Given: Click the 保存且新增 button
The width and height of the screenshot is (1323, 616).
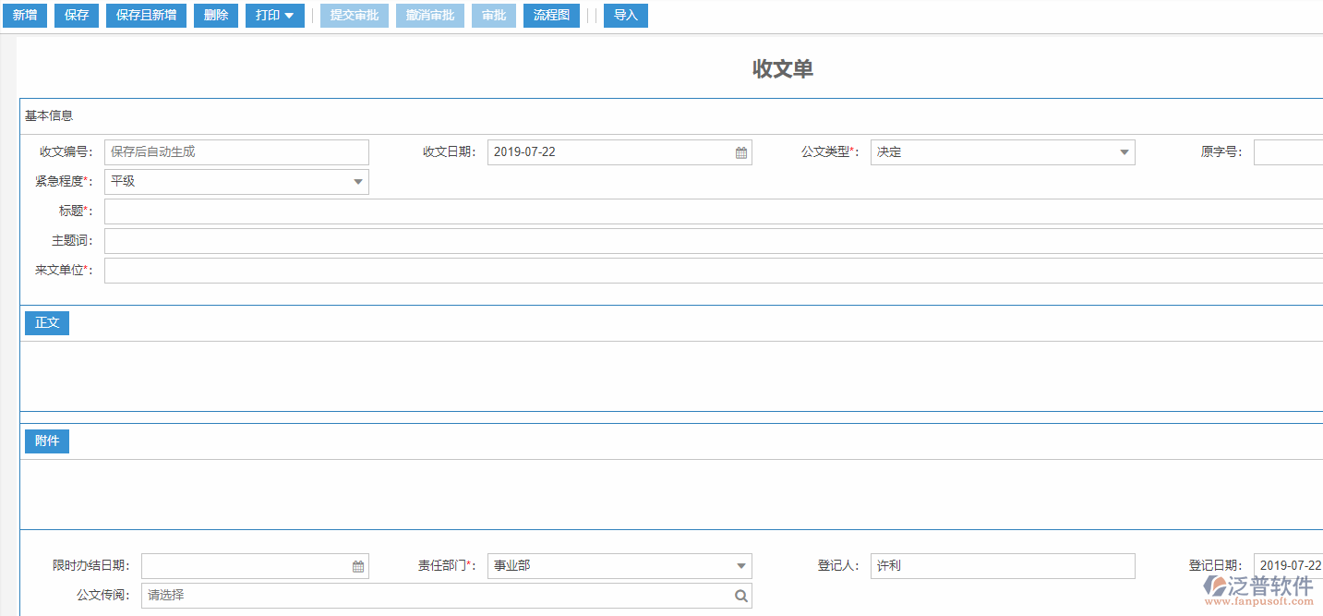Looking at the screenshot, I should pyautogui.click(x=145, y=15).
